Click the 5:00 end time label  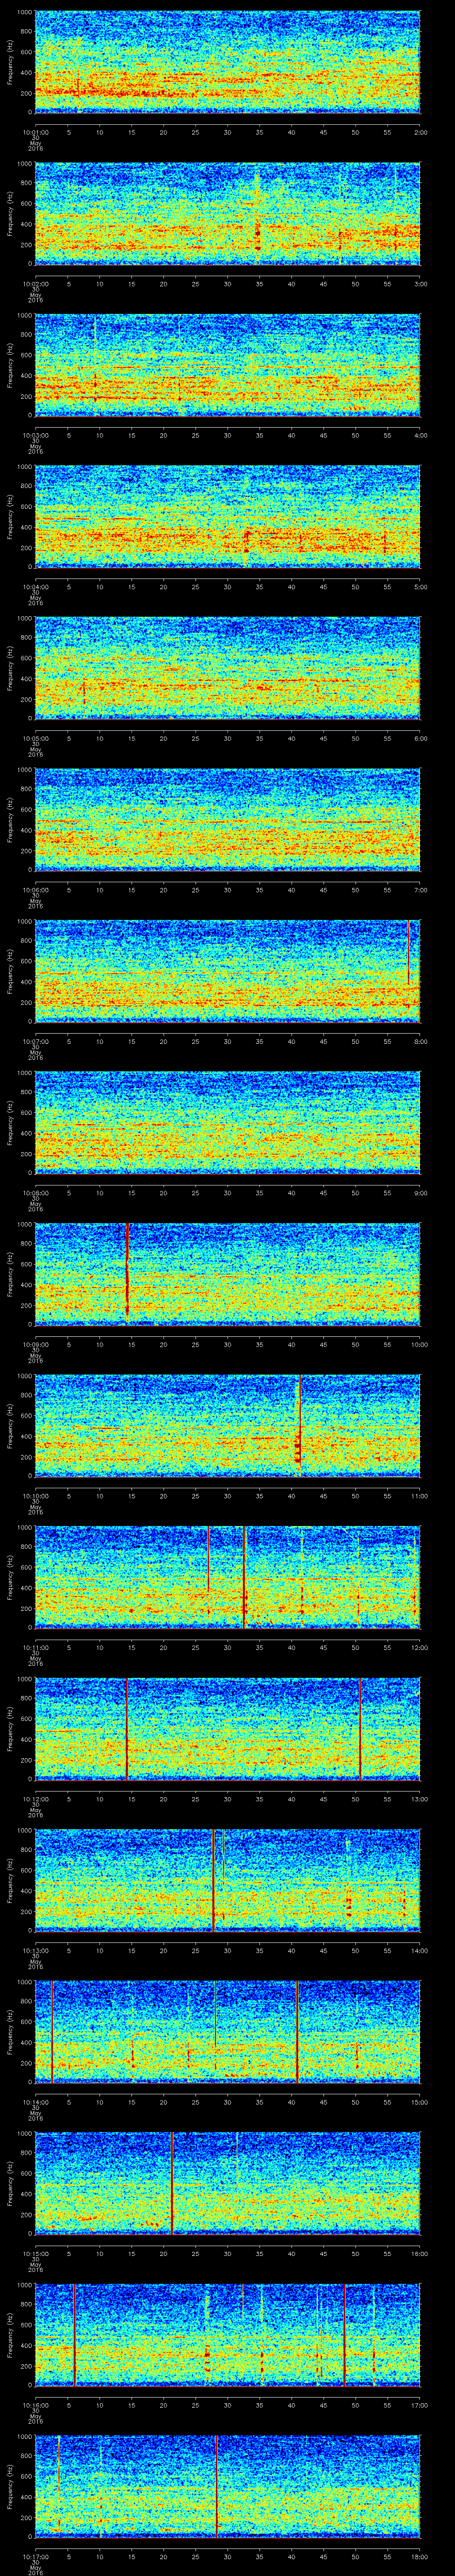coord(420,586)
